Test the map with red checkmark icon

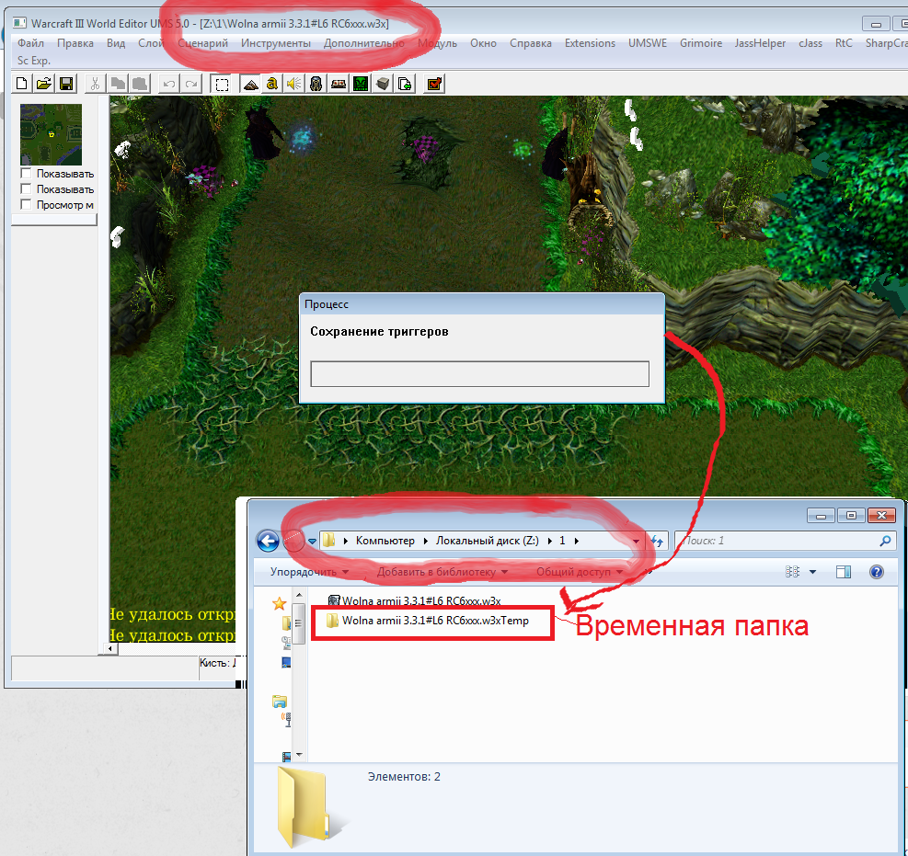433,84
